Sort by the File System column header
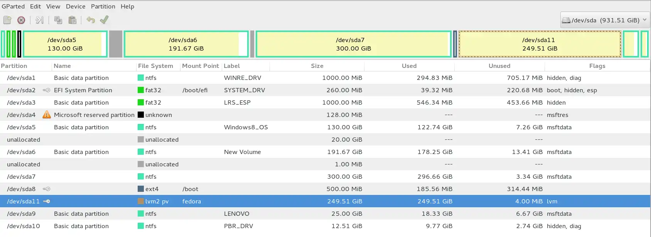651x237 pixels. (x=155, y=66)
